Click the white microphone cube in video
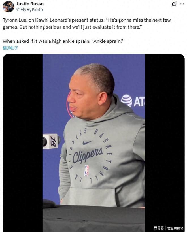Image resolution: width=187 pixels, height=232 pixels. point(51,141)
